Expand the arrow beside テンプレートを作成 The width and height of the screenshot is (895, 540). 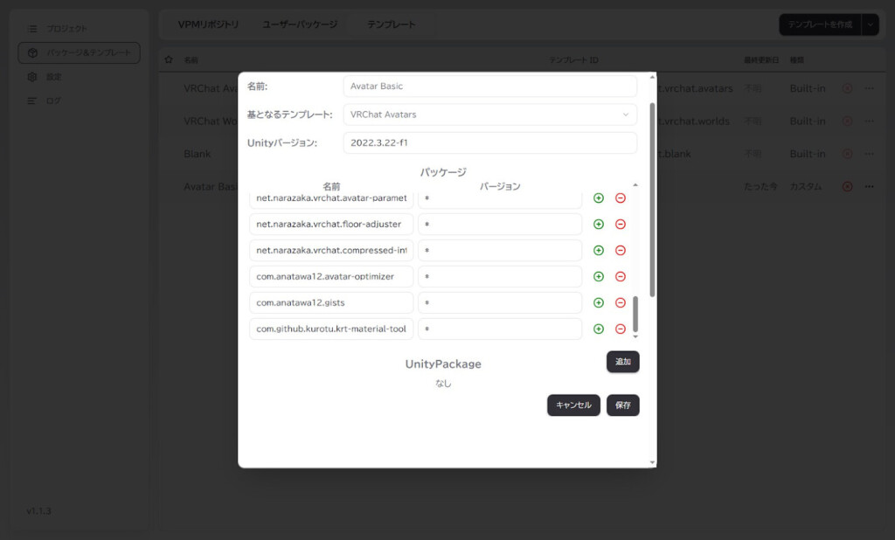(871, 24)
